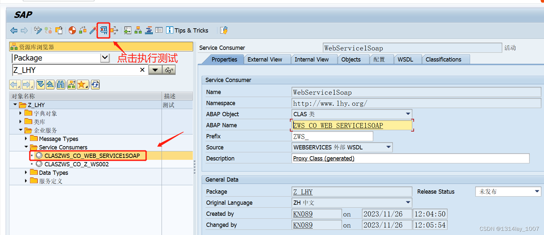
Task: Open the Changed by KN089 user link
Action: tap(303, 225)
